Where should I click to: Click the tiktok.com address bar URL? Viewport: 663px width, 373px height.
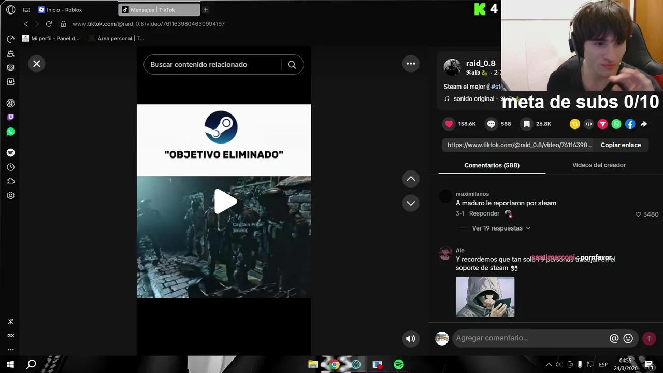pos(148,24)
